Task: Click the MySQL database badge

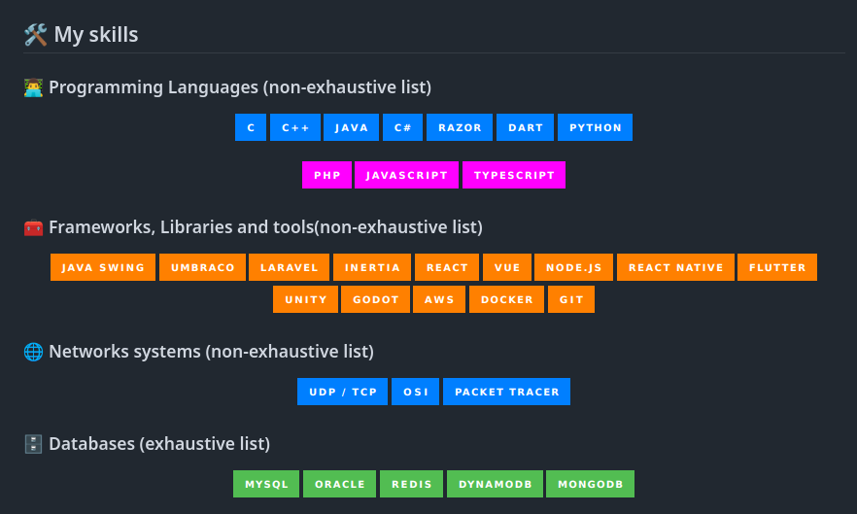Action: 266,484
